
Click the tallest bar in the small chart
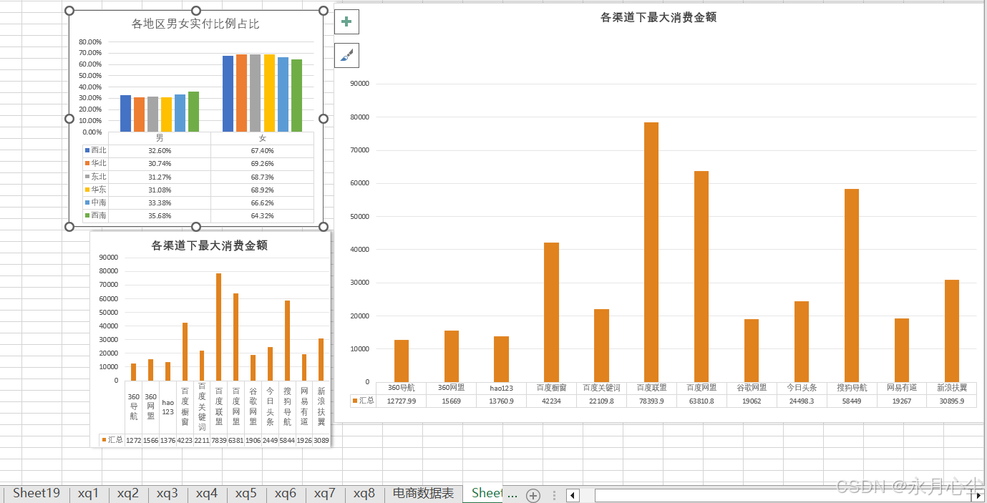point(219,326)
